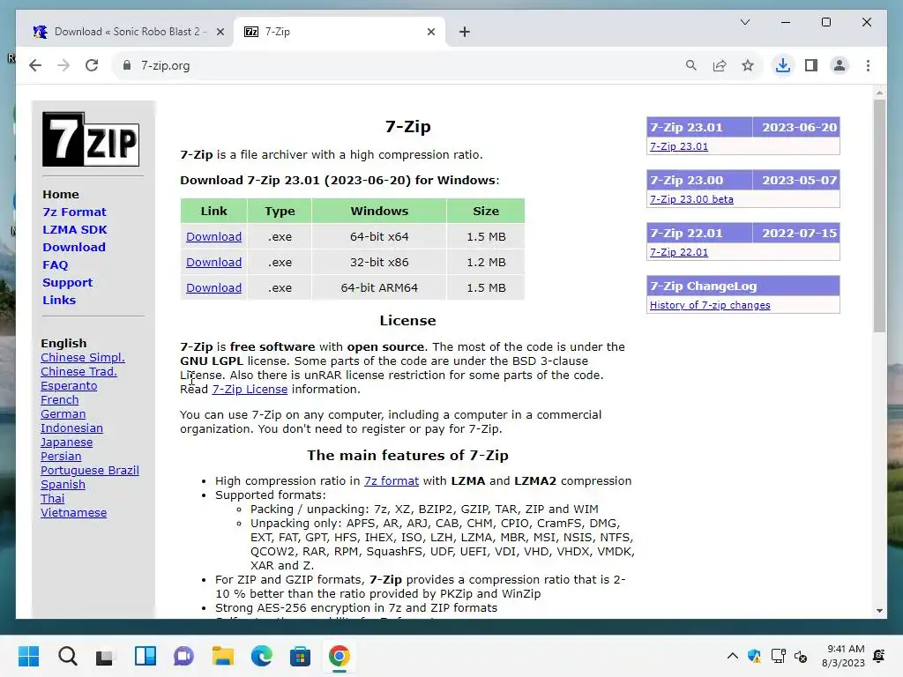This screenshot has height=677, width=903.
Task: Open Microsoft Store from taskbar
Action: pyautogui.click(x=300, y=656)
